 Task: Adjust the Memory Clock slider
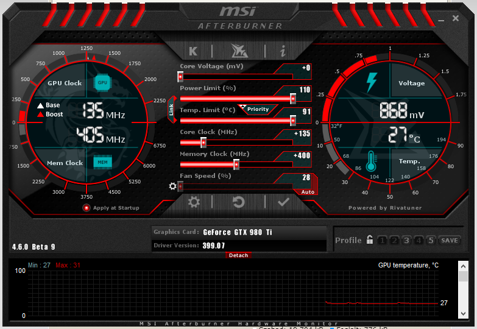[x=236, y=164]
